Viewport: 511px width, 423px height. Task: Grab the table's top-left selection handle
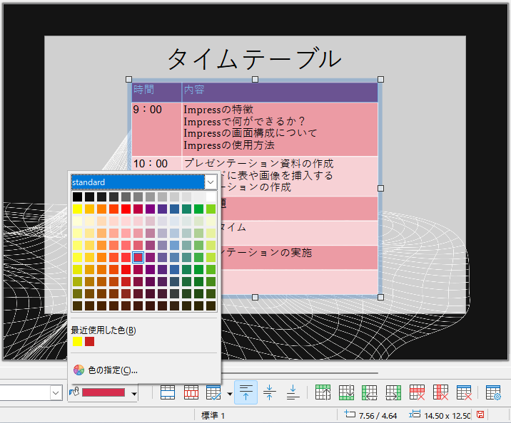pos(128,79)
